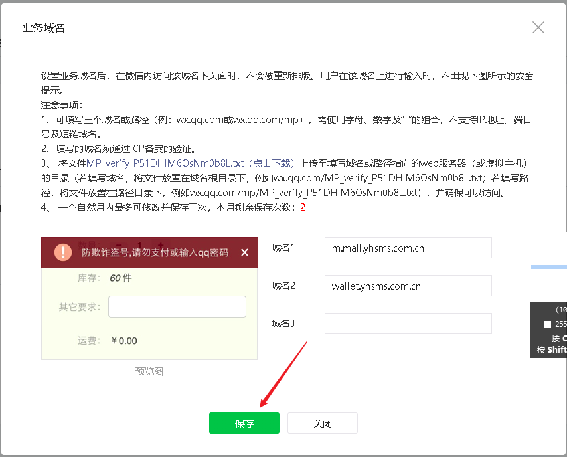Click the wallet.yhsms.com.cn domain field
The width and height of the screenshot is (567, 457).
click(x=408, y=286)
